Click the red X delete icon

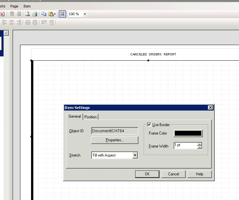pyautogui.click(x=2, y=14)
